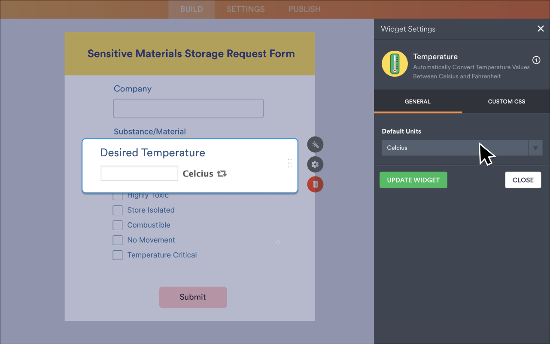Select the GENERAL tab
Viewport: 550px width, 344px height.
tap(417, 101)
